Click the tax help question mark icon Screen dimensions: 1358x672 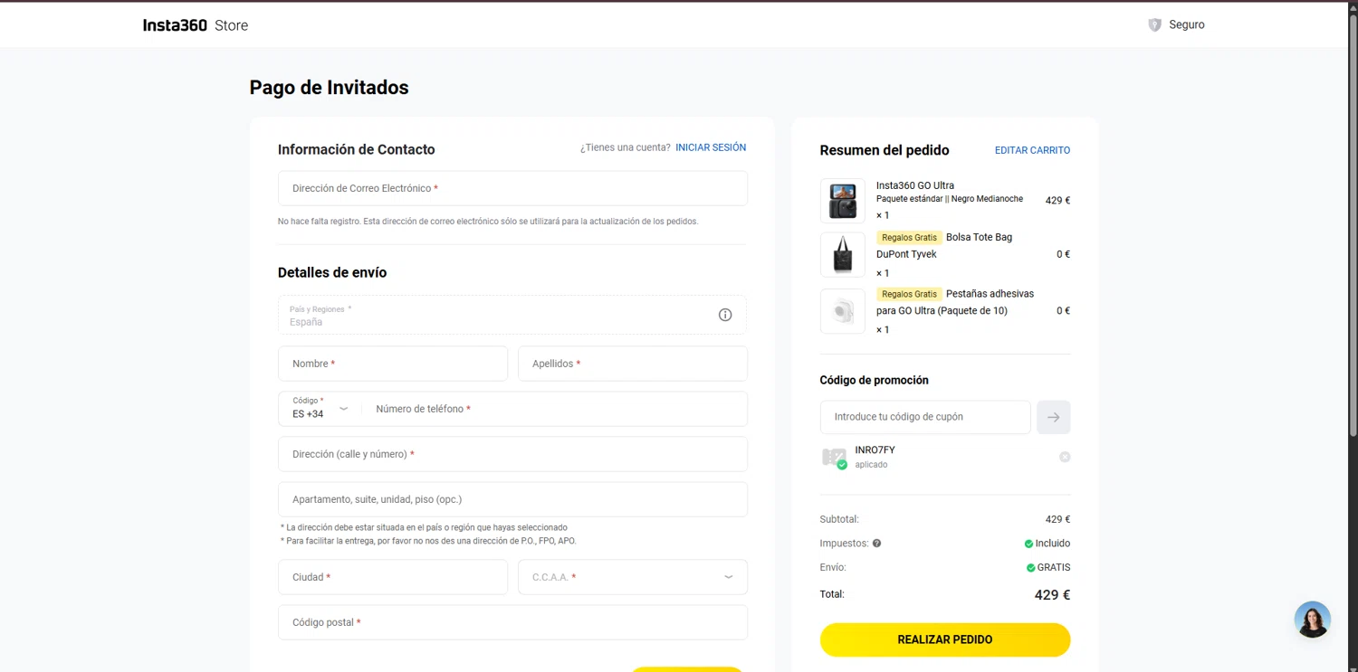tap(876, 544)
